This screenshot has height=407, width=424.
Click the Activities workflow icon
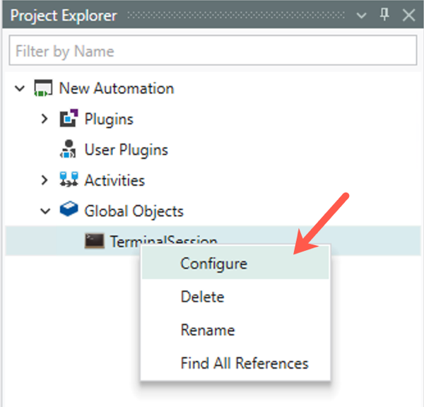point(69,179)
